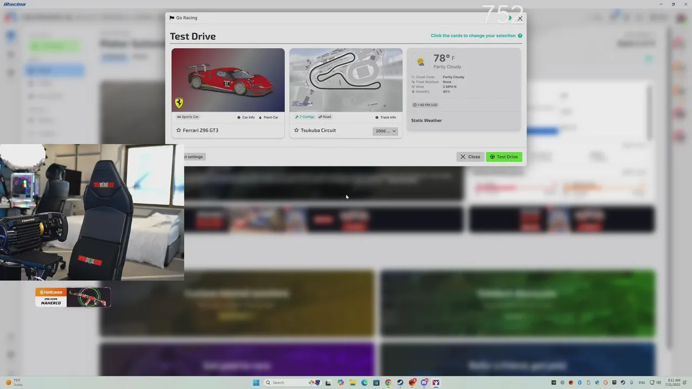
Task: Open Task View from taskbar
Action: (x=328, y=383)
